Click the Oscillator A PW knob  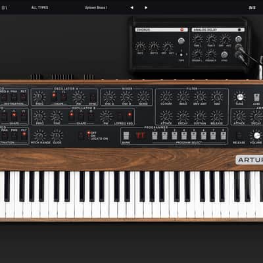[x=78, y=97]
